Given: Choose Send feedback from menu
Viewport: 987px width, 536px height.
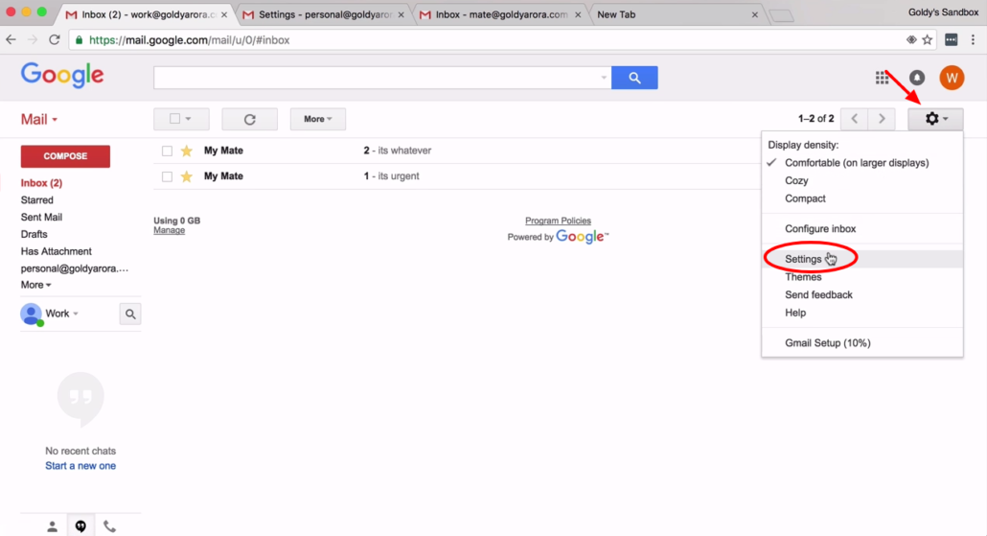Looking at the screenshot, I should coord(818,294).
